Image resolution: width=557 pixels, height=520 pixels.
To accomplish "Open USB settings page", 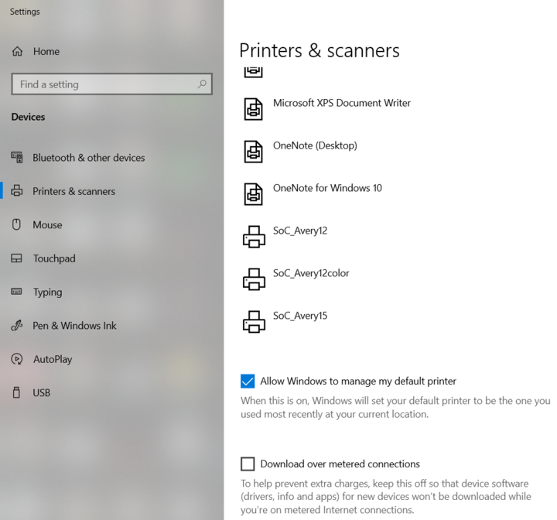I will click(x=42, y=393).
